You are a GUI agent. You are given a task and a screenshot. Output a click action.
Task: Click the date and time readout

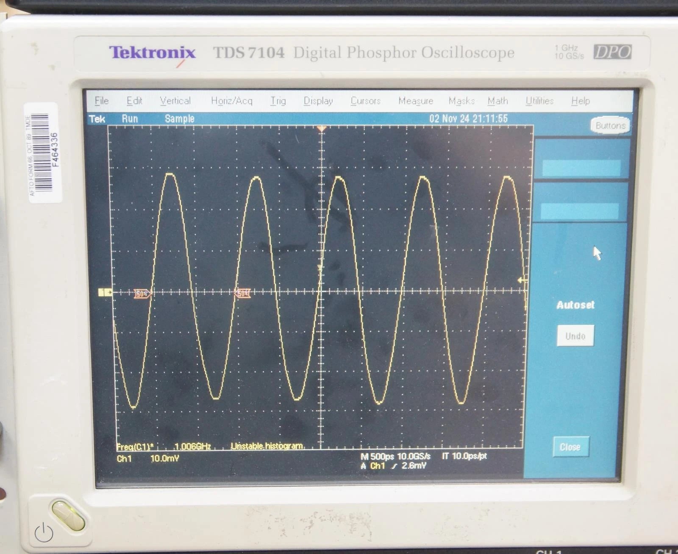(468, 119)
